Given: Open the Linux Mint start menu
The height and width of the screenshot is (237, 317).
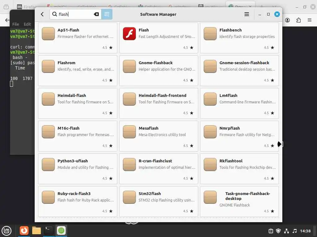Looking at the screenshot, I should [x=7, y=231].
